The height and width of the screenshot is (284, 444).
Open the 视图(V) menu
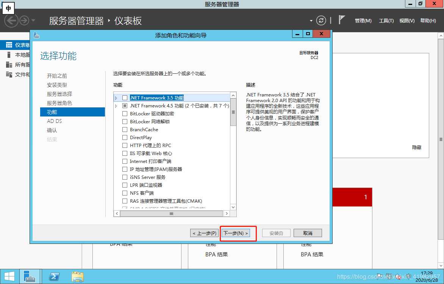click(x=407, y=21)
